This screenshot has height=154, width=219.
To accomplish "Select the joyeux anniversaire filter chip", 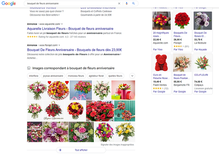I will coord(53,76).
